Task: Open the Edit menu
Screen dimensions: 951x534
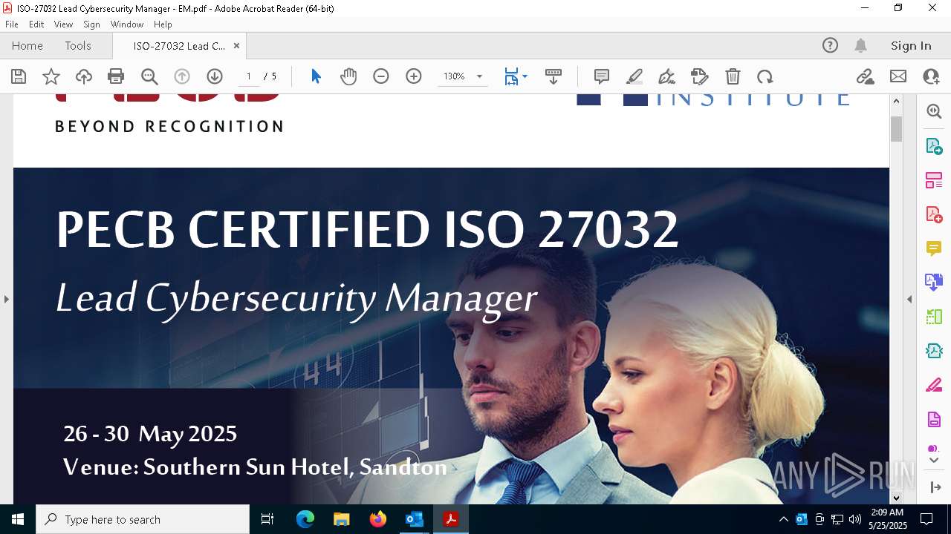Action: coord(36,24)
